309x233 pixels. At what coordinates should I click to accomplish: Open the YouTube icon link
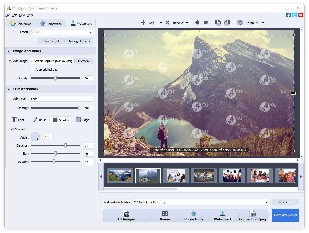tap(301, 15)
